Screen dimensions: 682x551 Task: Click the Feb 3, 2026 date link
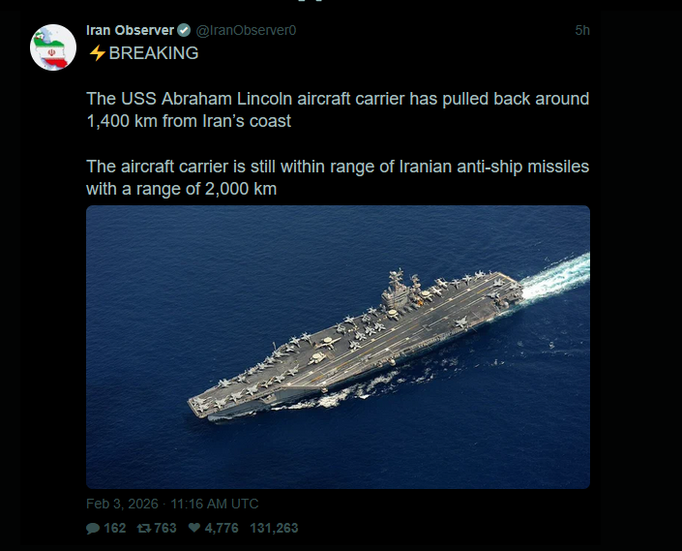[123, 504]
